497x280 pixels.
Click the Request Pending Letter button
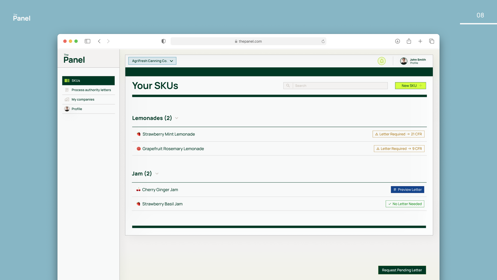tap(402, 270)
